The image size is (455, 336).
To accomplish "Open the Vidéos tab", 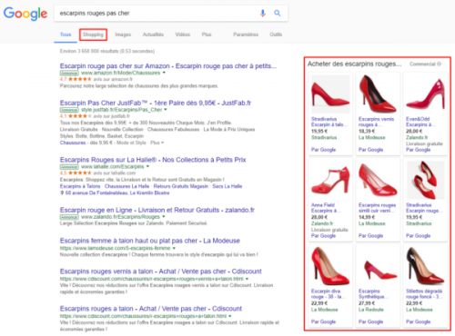I will [183, 35].
